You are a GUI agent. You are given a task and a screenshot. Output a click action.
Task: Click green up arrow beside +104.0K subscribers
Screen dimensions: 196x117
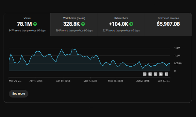(131, 24)
